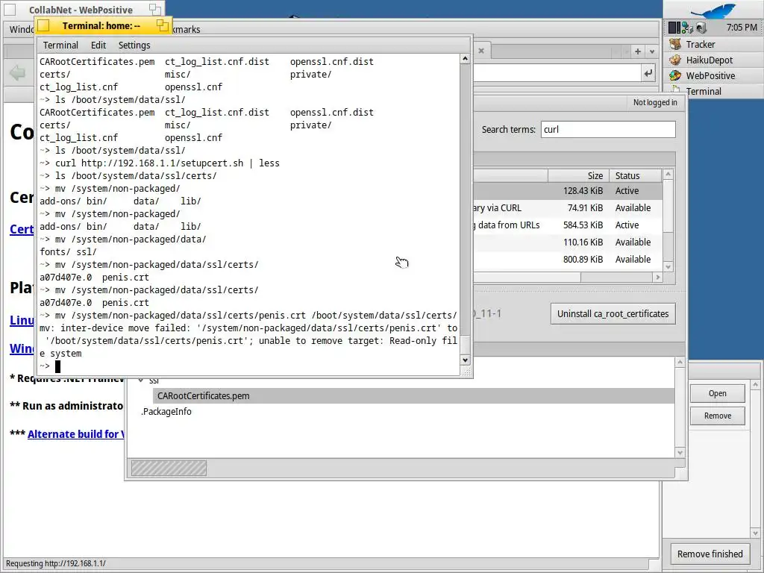764x573 pixels.
Task: Open a new tab with the plus button
Action: tap(638, 51)
